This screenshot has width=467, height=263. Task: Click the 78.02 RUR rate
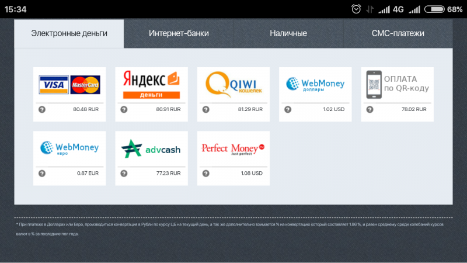[414, 109]
